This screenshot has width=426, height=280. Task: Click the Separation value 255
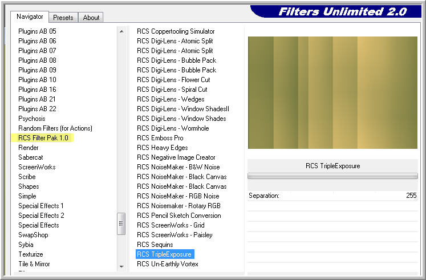(411, 196)
